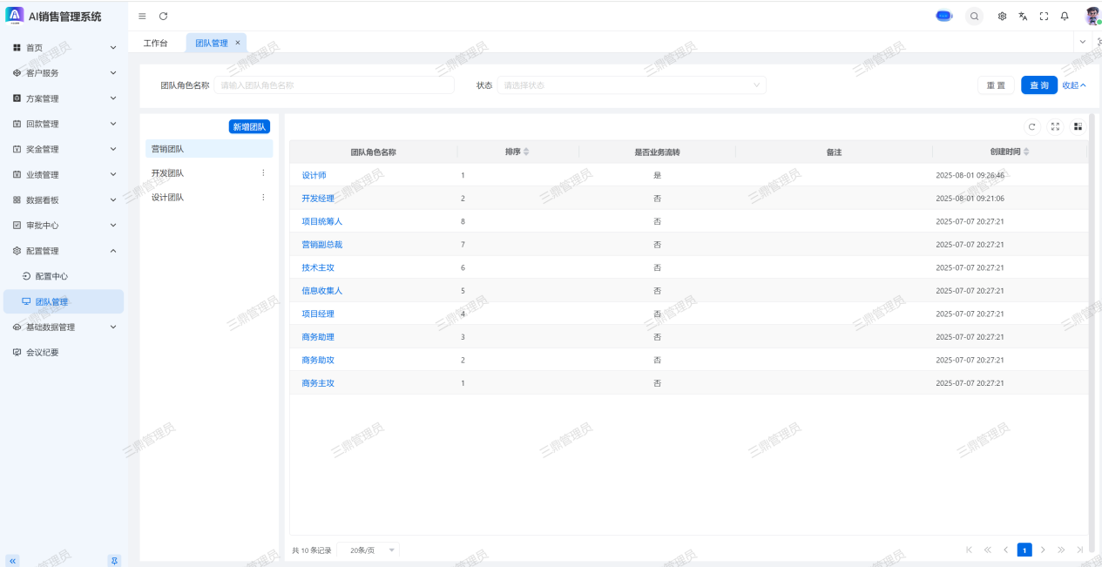Open the notification bell

pyautogui.click(x=1065, y=17)
